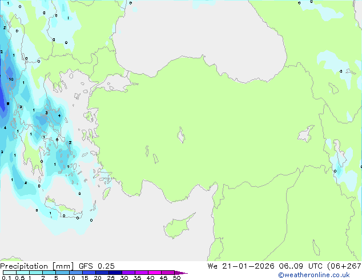This screenshot has height=280, width=362.
Task: Click the '50' legend scale value
Action: click(x=176, y=278)
